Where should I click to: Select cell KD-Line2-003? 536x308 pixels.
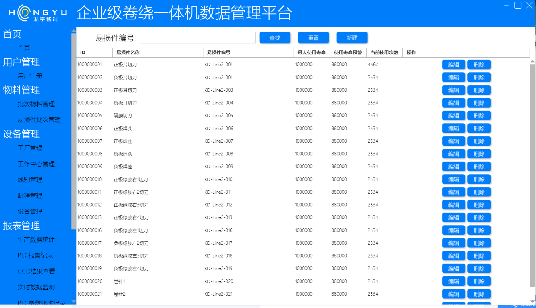click(219, 90)
